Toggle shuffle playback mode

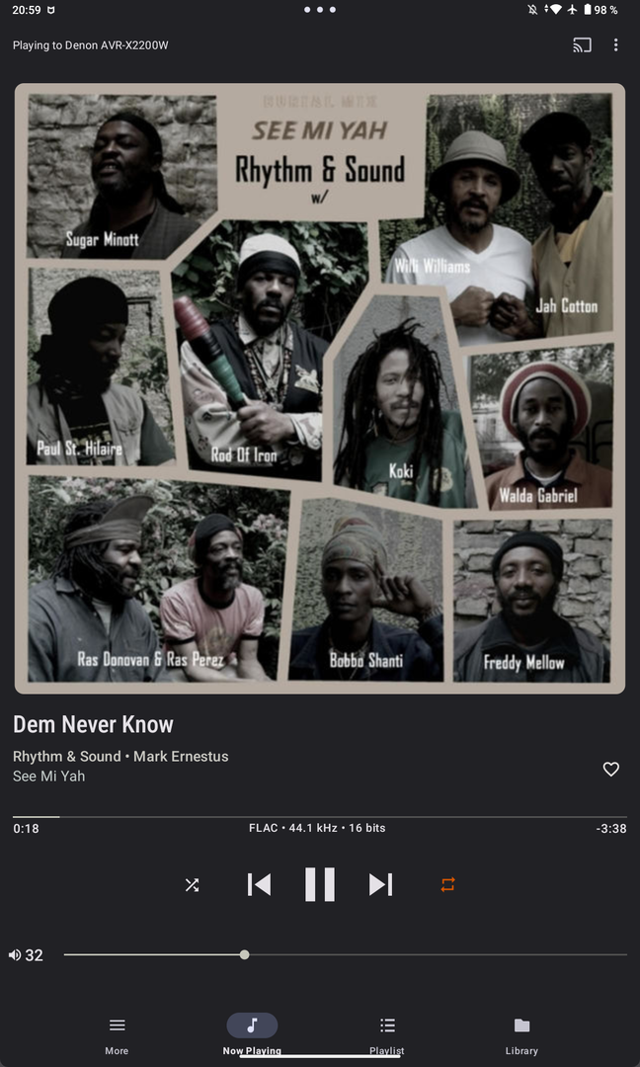[x=192, y=884]
